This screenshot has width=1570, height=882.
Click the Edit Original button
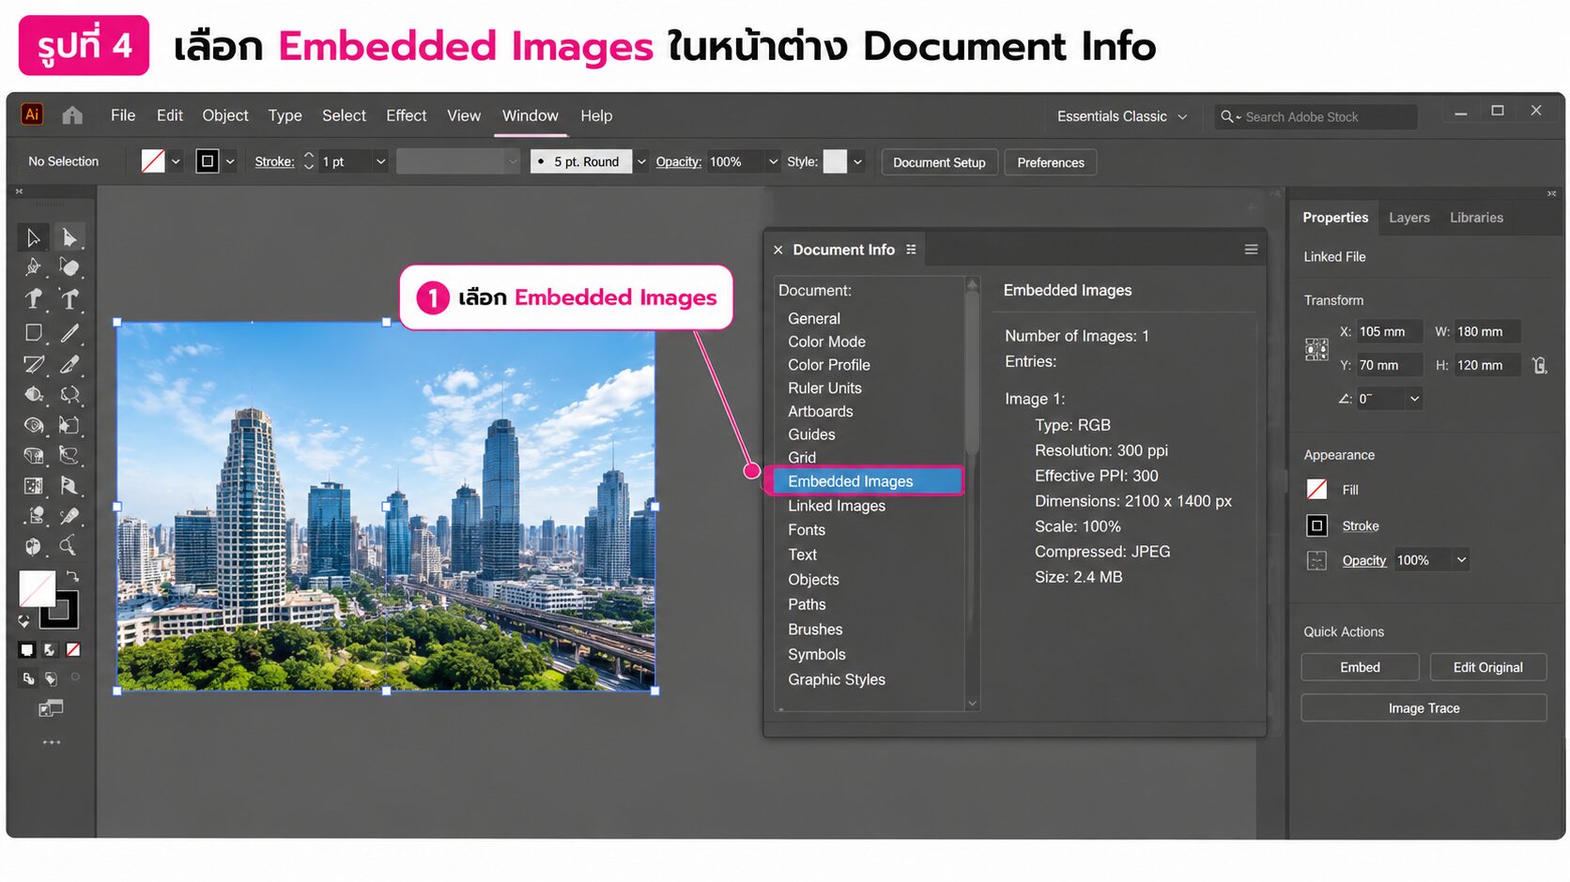1487,667
